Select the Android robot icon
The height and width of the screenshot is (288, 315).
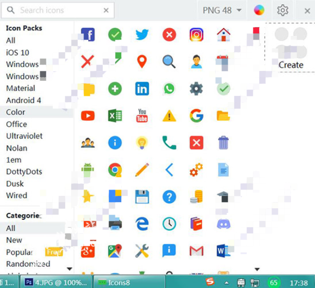(88, 170)
